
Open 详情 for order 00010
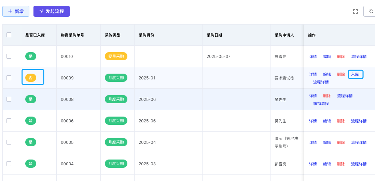[x=313, y=57]
